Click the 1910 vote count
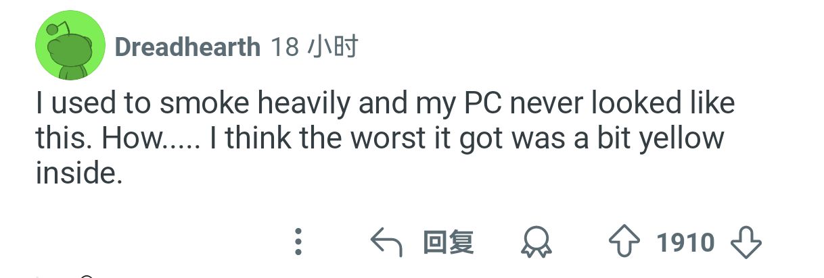This screenshot has width=824, height=278. click(685, 242)
